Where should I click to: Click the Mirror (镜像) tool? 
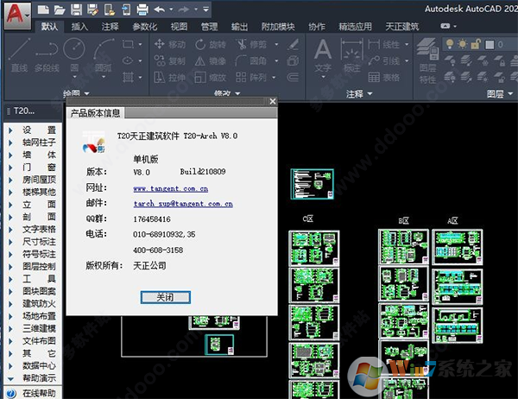[211, 60]
